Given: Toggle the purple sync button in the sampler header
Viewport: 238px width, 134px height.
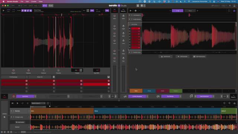Looking at the screenshot, I should click(92, 10).
